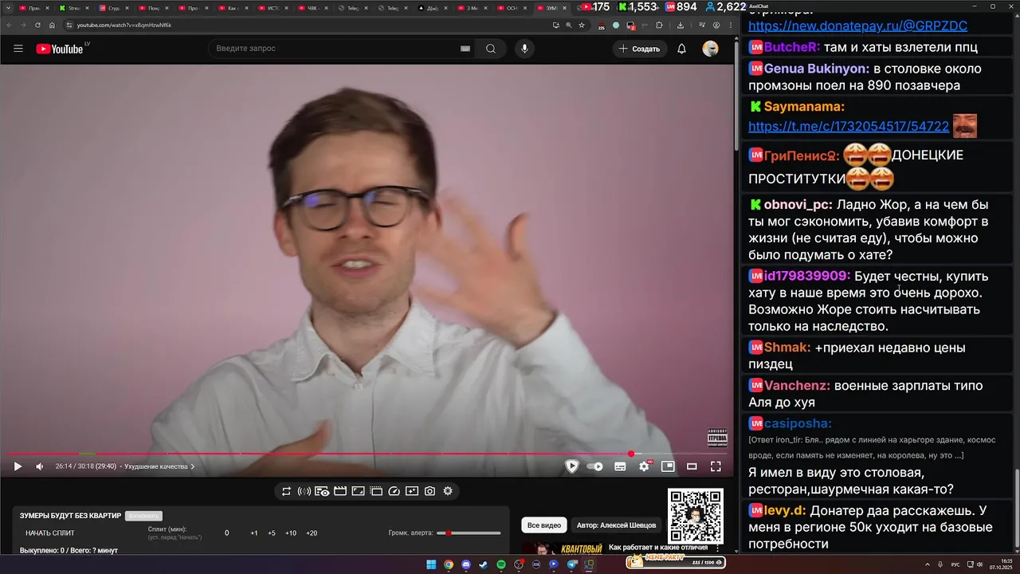1020x574 pixels.
Task: Reload the page in the browser
Action: click(37, 25)
